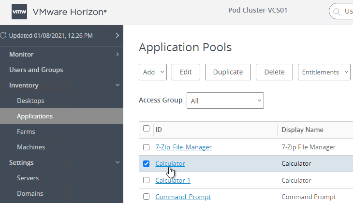Open the 7-Zip_File_Manager link
This screenshot has width=353, height=203.
(x=183, y=147)
